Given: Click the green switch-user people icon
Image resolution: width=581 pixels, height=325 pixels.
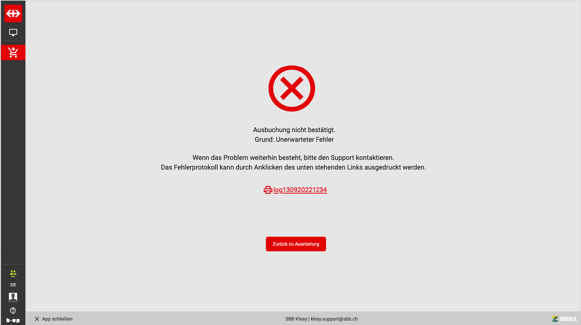Looking at the screenshot, I should pyautogui.click(x=13, y=274).
